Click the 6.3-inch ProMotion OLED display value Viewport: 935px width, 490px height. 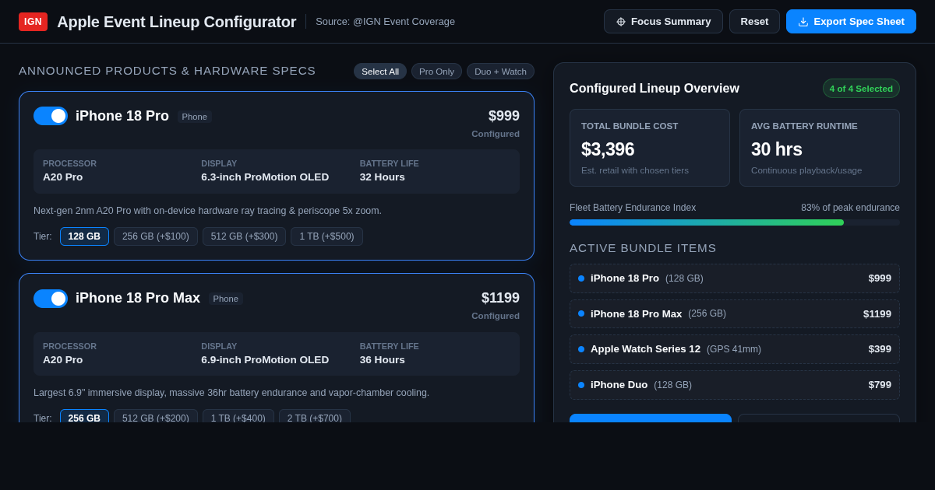click(265, 177)
